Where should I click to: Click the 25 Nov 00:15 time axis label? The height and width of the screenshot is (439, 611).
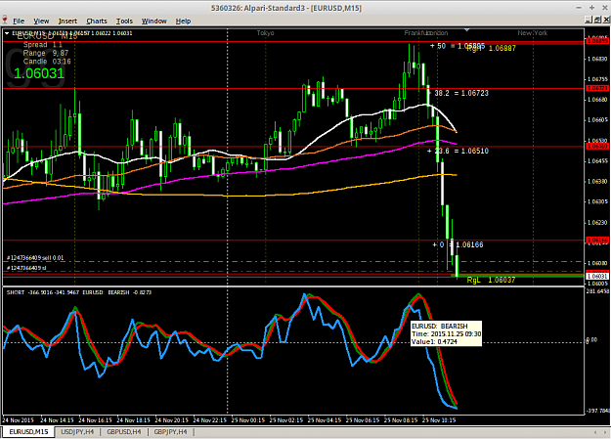[248, 420]
